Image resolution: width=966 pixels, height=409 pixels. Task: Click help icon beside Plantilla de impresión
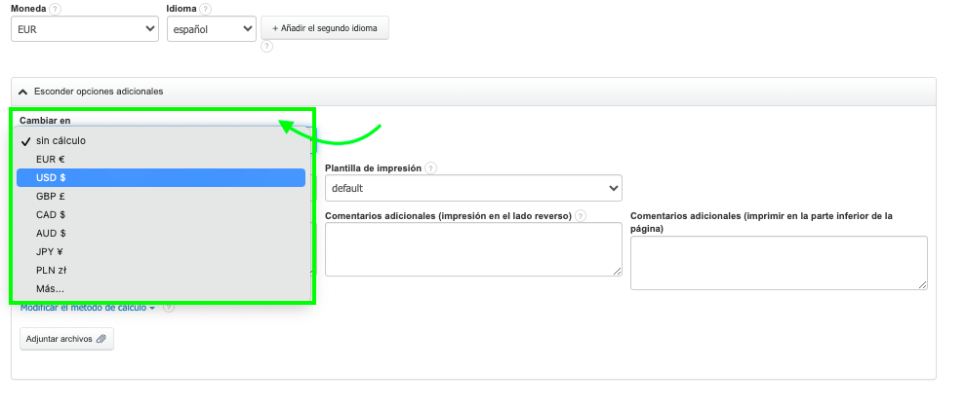point(430,167)
